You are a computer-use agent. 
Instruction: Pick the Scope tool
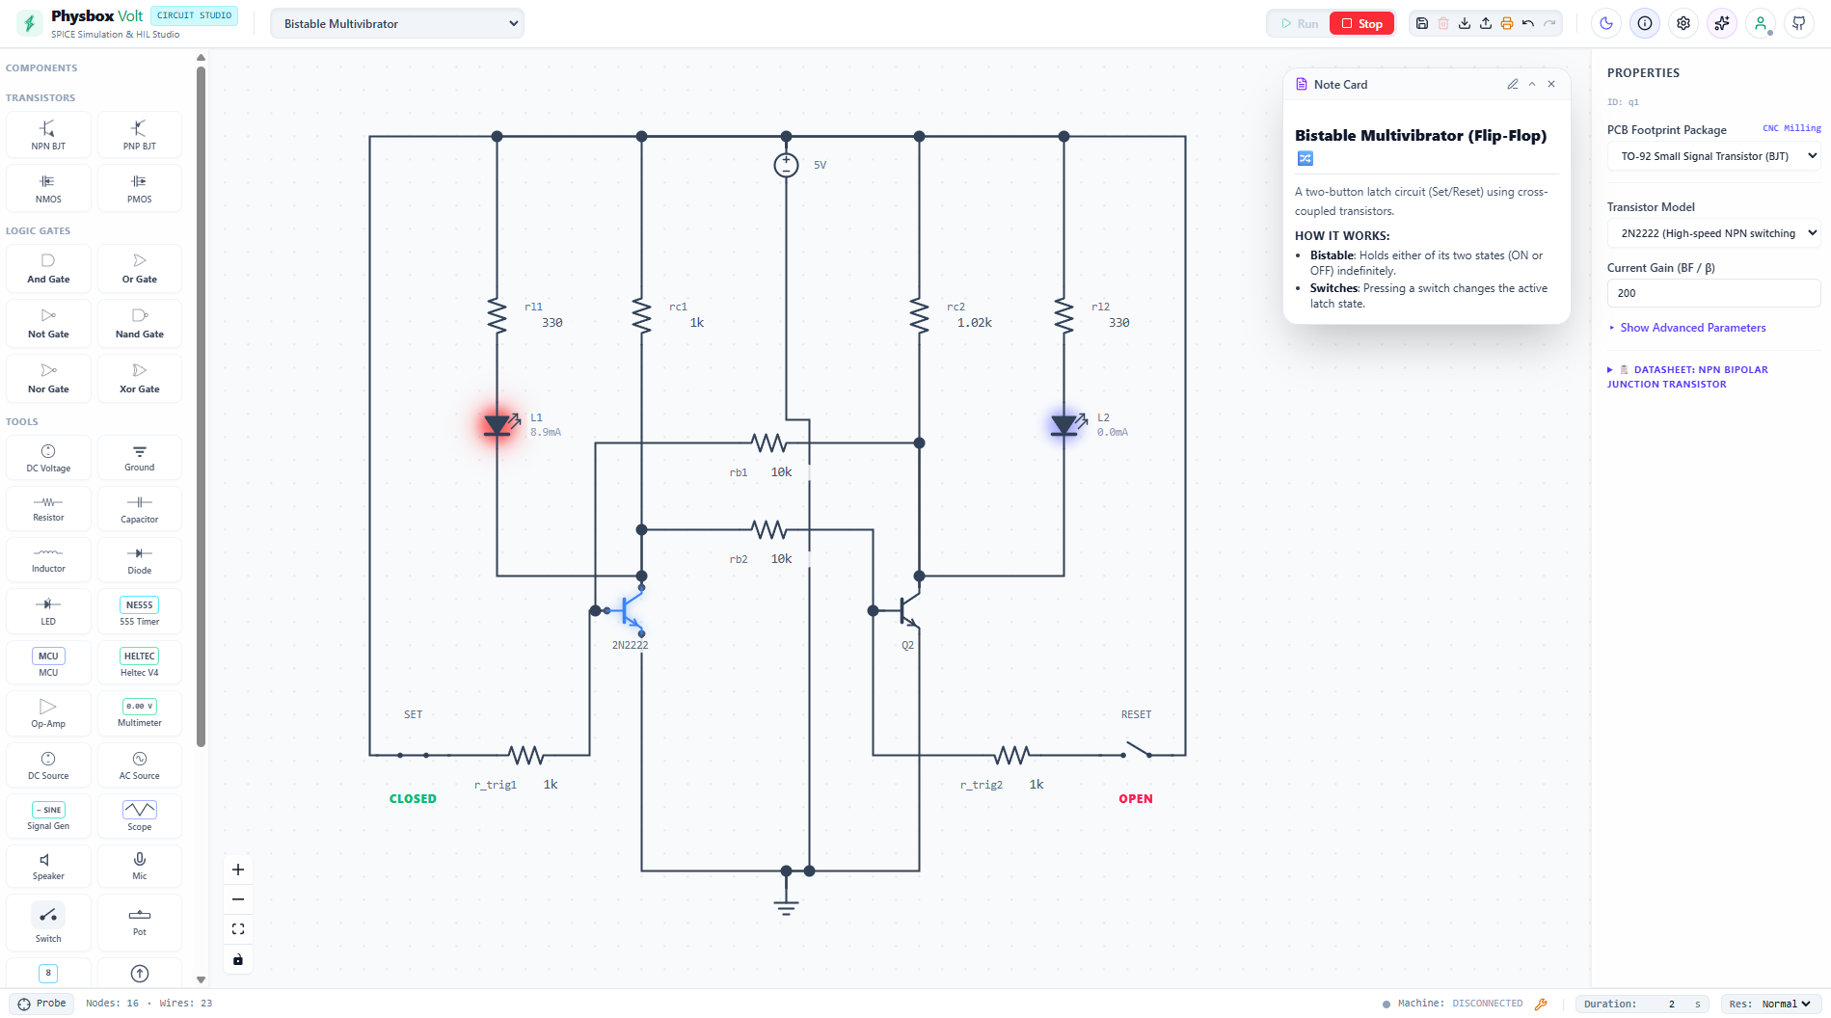point(139,816)
